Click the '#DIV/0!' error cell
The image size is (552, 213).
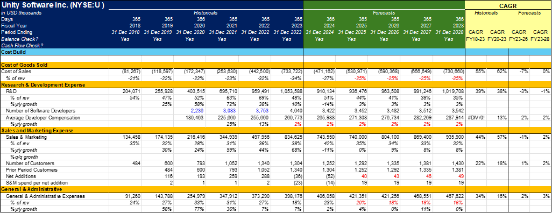[x=476, y=117]
